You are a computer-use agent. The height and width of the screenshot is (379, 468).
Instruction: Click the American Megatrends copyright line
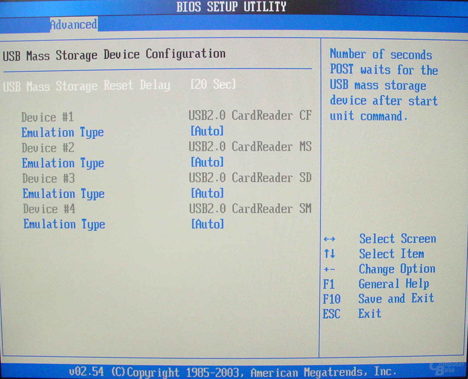tap(233, 372)
